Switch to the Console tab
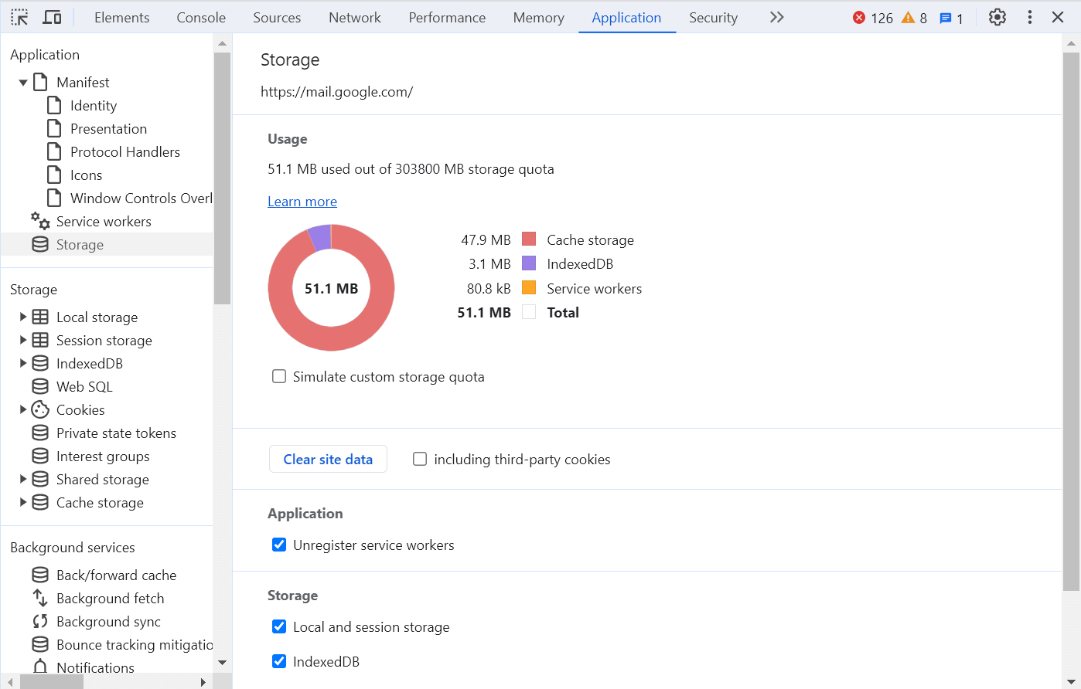The height and width of the screenshot is (689, 1081). 201,17
